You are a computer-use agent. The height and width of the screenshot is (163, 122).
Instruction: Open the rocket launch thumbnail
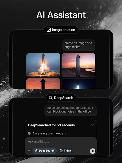coord(43,65)
